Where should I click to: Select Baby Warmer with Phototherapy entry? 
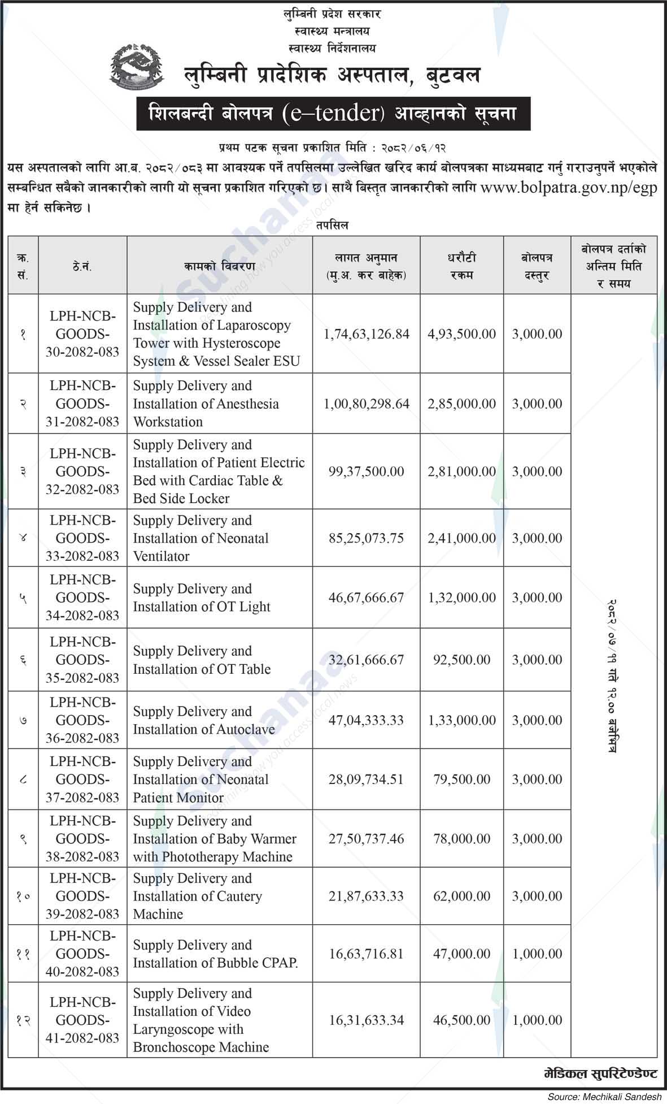click(x=215, y=839)
